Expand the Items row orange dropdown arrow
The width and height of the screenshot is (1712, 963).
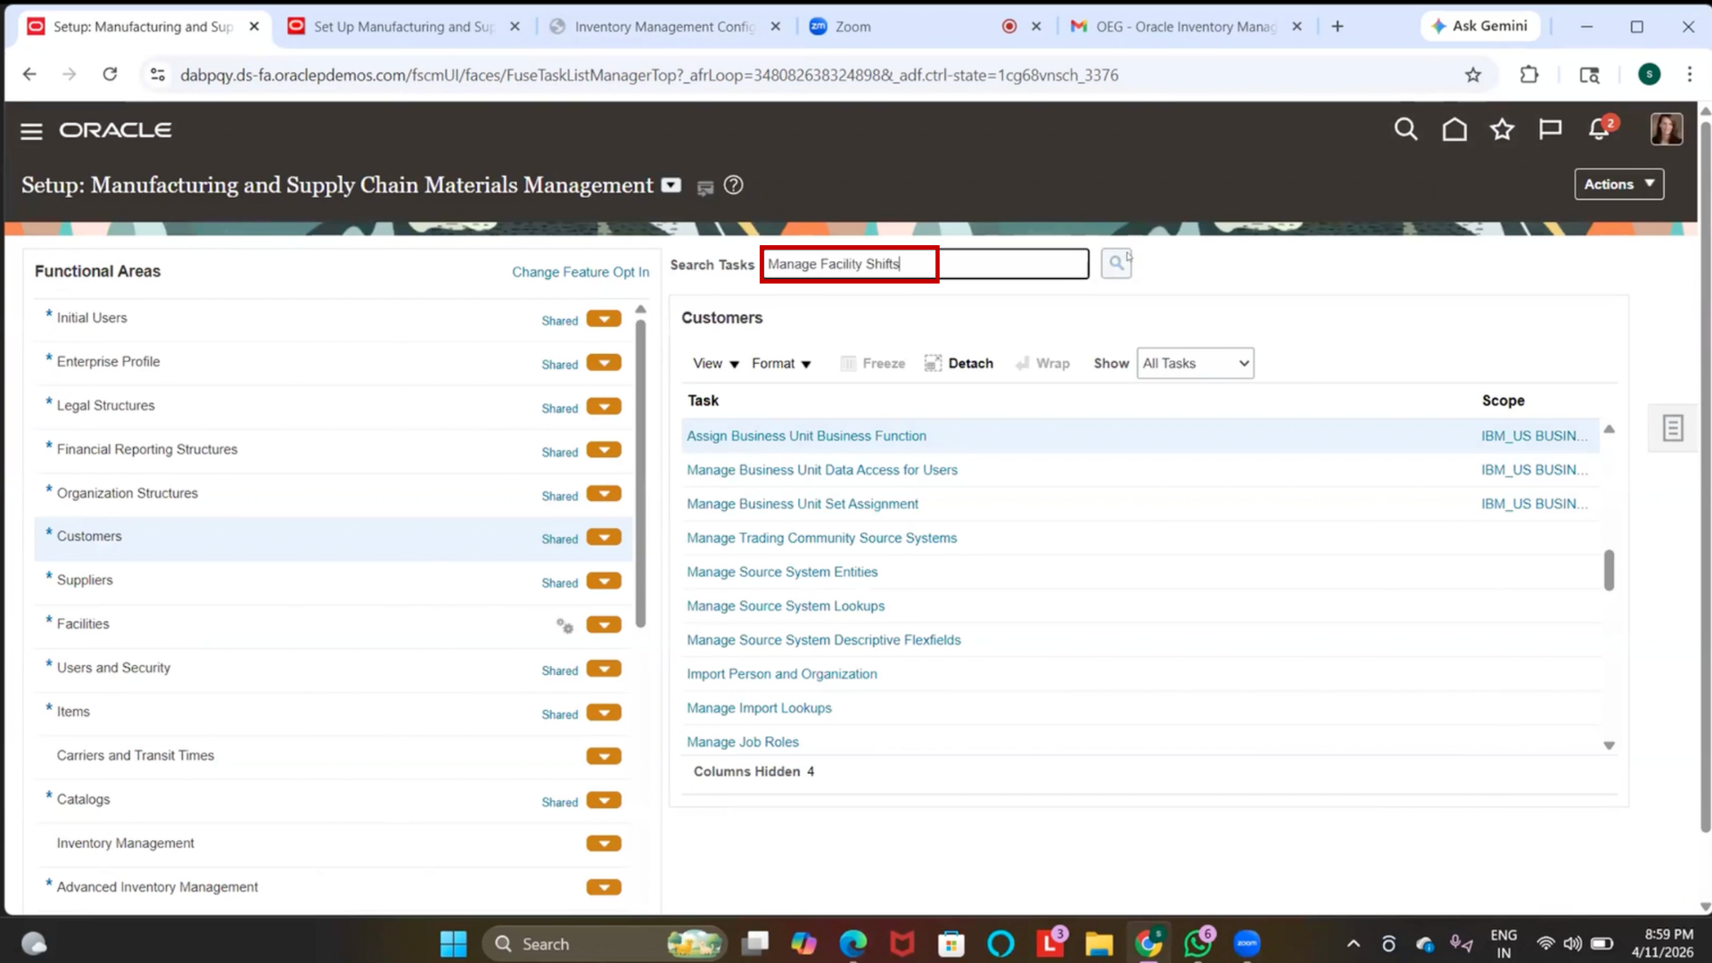point(604,712)
